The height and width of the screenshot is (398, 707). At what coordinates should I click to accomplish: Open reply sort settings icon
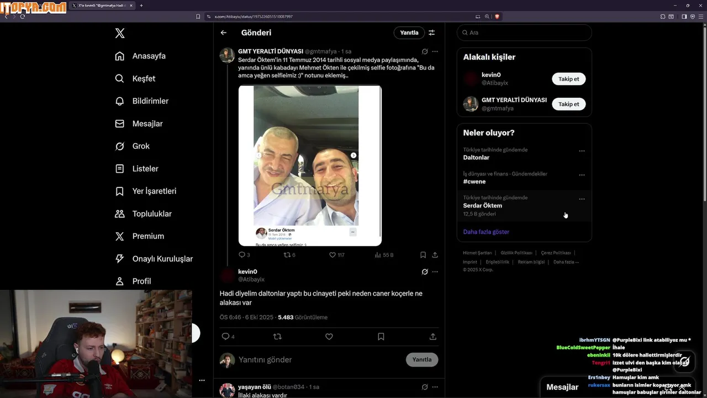click(x=432, y=33)
